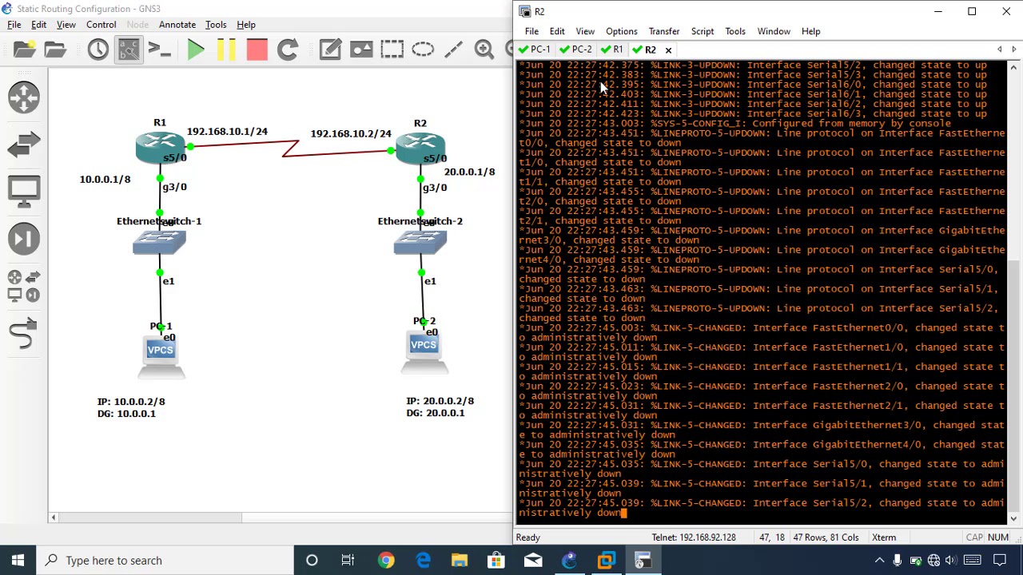Switch to R1 terminal tab
This screenshot has width=1023, height=575.
[612, 50]
